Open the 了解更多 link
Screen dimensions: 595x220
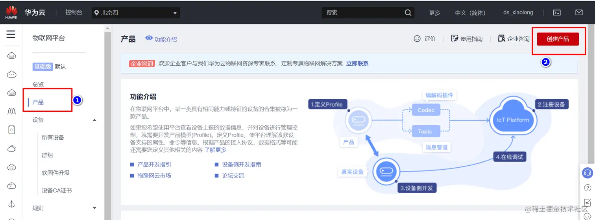click(215, 150)
